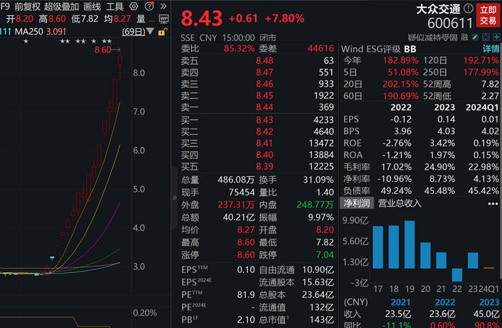Click the 立即交易 trade button
The width and height of the screenshot is (502, 328).
pos(487,16)
